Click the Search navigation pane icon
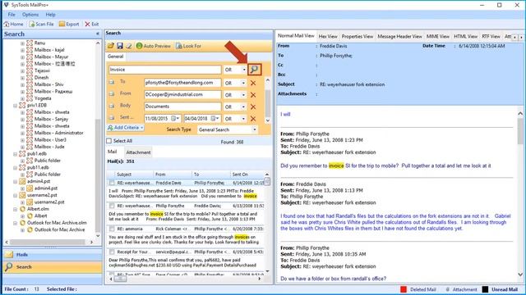The image size is (526, 295). (x=9, y=266)
